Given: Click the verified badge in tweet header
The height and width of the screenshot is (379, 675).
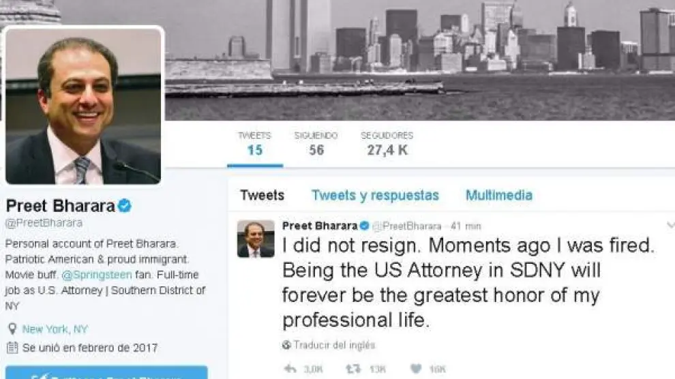Looking at the screenshot, I should tap(365, 226).
